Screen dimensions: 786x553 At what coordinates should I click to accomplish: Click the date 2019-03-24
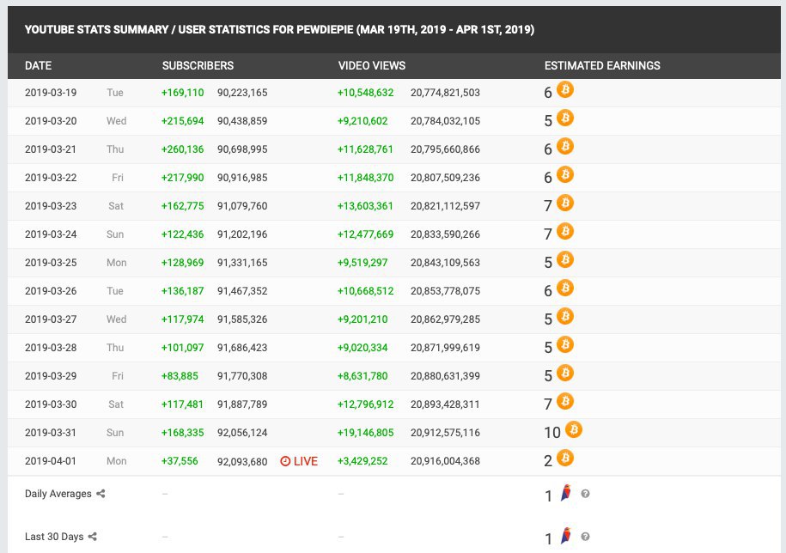click(x=51, y=234)
